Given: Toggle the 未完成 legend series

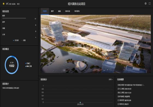Looking at the screenshot, I should (x=16, y=40).
